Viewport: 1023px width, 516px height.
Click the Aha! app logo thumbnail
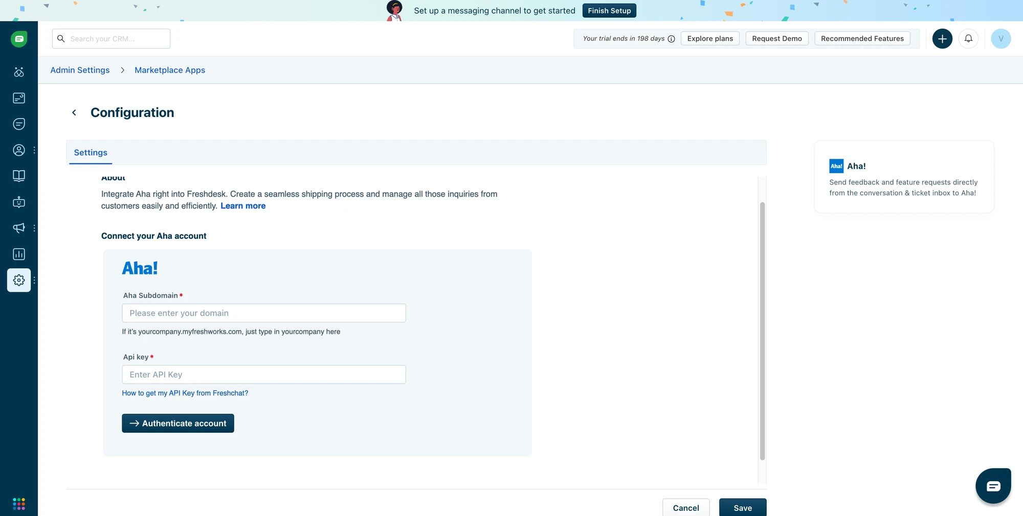(836, 166)
